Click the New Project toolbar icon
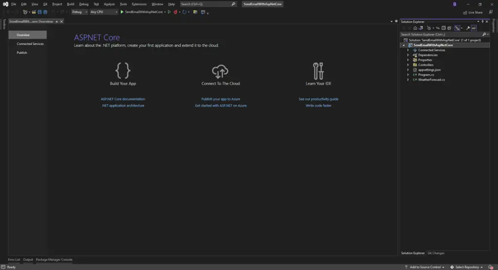Screen dimensions: 498x270 [25, 12]
